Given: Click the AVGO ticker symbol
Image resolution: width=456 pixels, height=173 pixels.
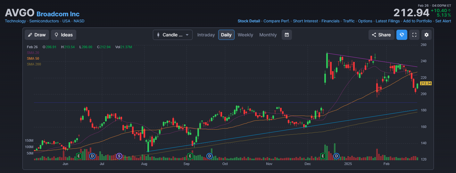Looking at the screenshot, I should (20, 13).
